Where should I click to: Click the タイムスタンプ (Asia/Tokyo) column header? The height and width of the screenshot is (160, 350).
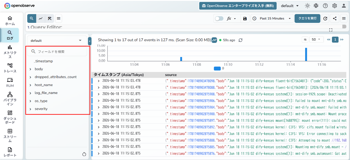[x=119, y=75]
